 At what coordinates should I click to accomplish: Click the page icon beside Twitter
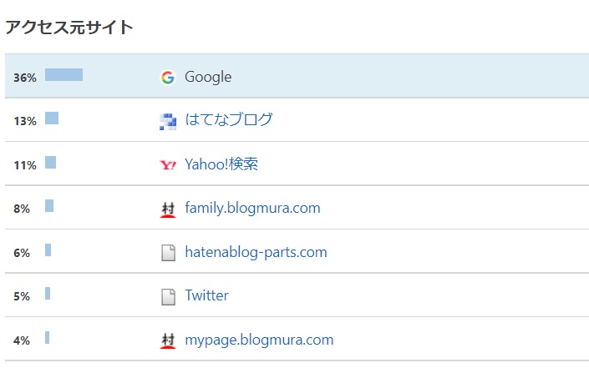pos(168,297)
